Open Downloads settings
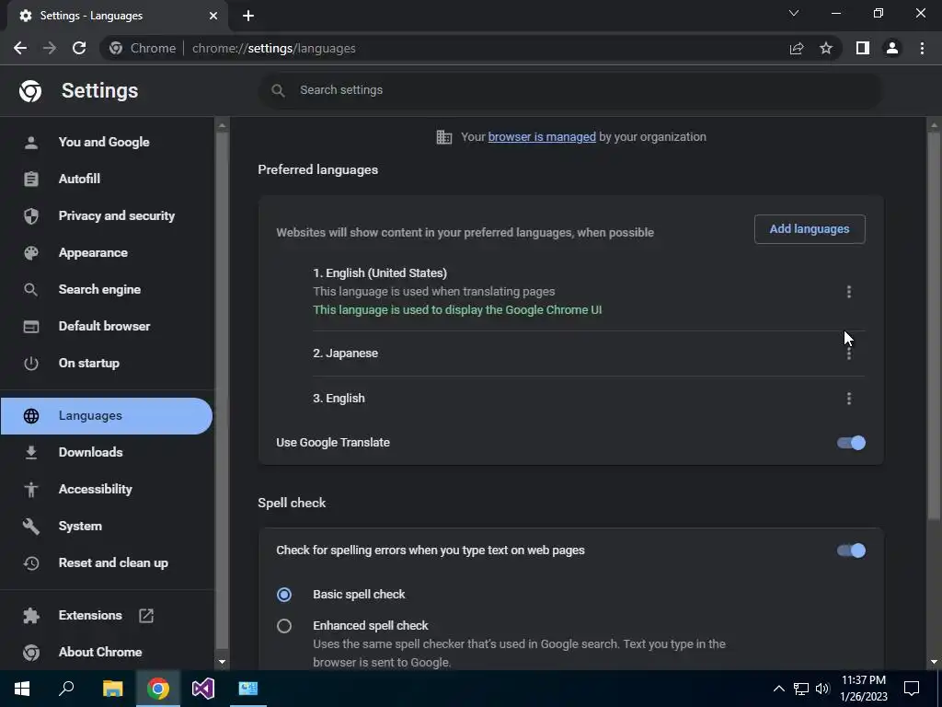 (107, 452)
